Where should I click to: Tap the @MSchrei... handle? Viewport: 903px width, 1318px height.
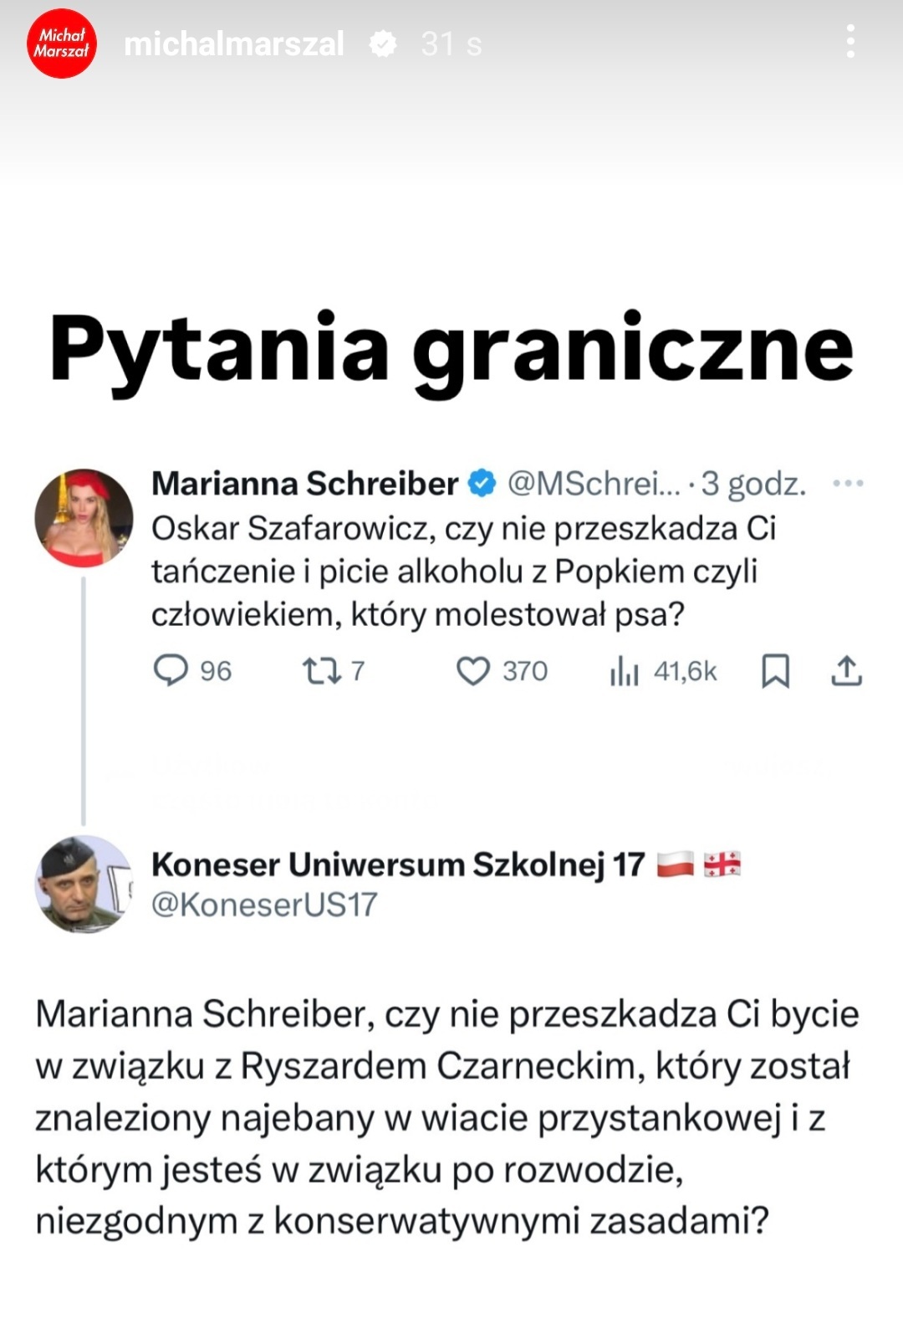(x=594, y=484)
